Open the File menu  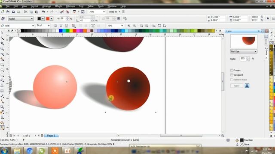(x=8, y=6)
